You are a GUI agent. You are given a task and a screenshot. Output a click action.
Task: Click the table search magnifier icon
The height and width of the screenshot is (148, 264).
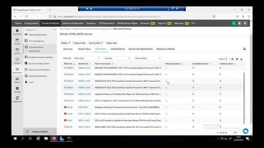[x=233, y=59]
